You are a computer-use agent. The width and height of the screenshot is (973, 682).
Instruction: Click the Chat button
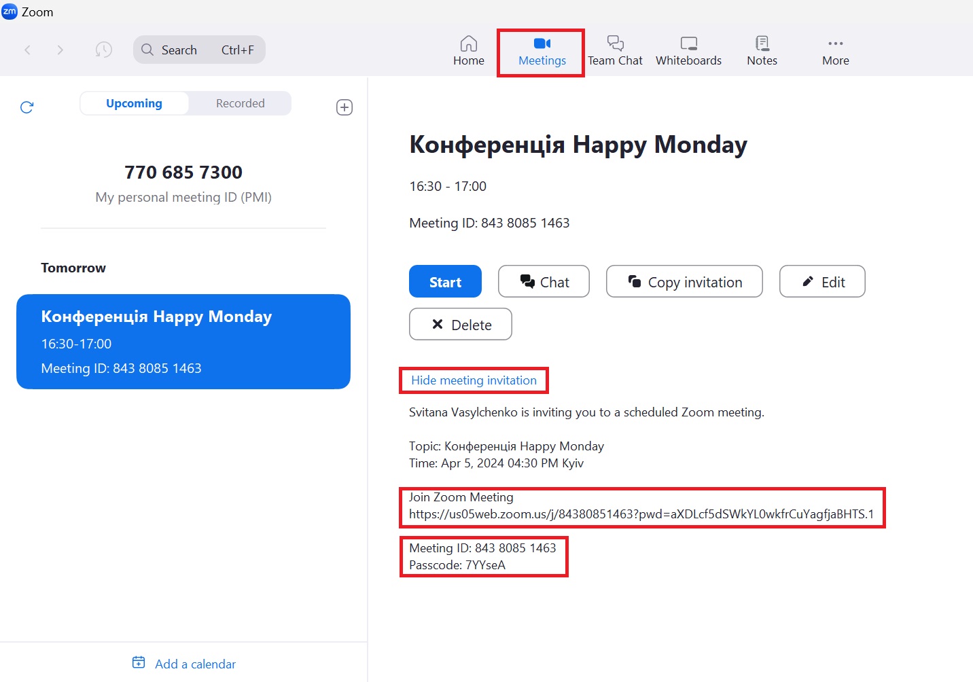544,281
